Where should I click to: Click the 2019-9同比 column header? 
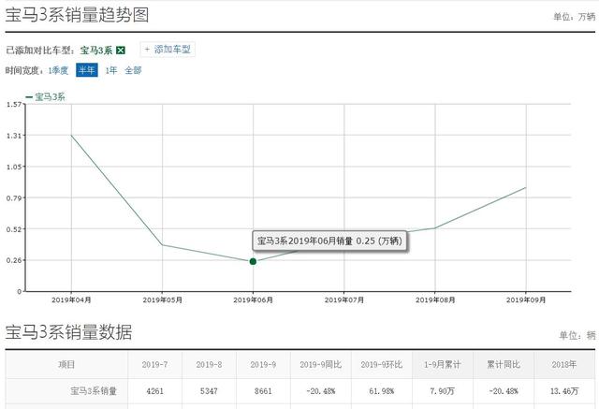[320, 365]
